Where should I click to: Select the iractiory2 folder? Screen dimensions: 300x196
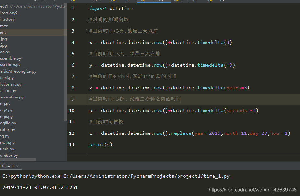point(9,13)
